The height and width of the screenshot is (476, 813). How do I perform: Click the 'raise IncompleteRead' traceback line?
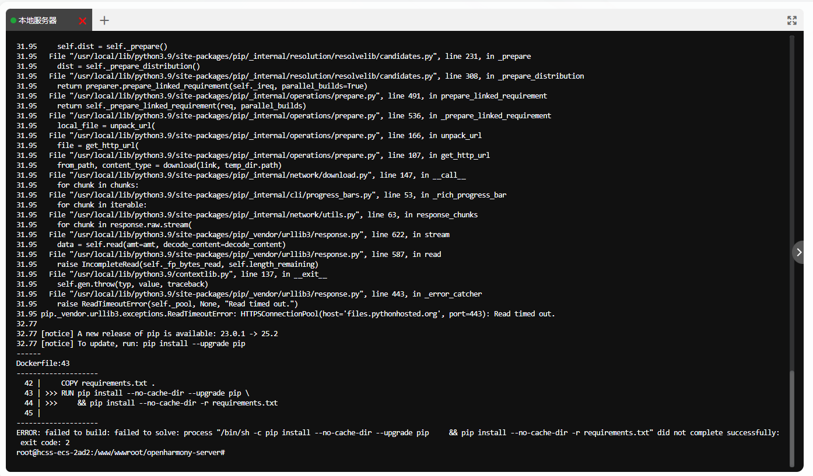pyautogui.click(x=187, y=265)
